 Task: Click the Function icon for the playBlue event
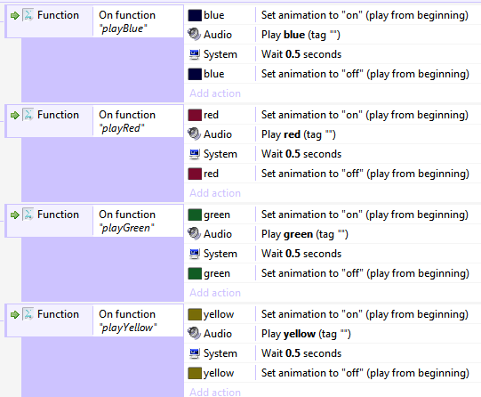coord(28,15)
